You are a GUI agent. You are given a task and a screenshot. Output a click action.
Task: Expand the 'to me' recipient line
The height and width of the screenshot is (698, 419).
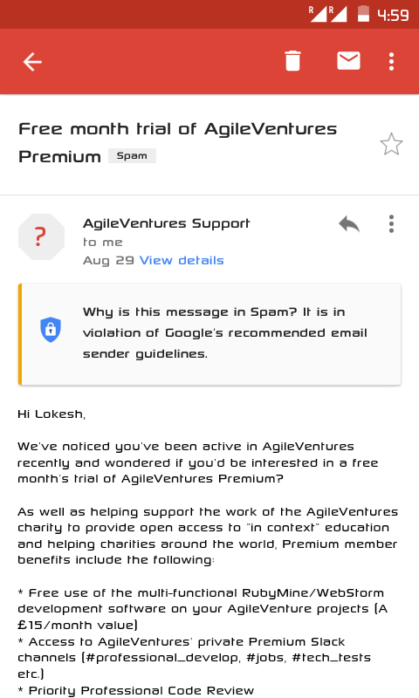(x=102, y=243)
